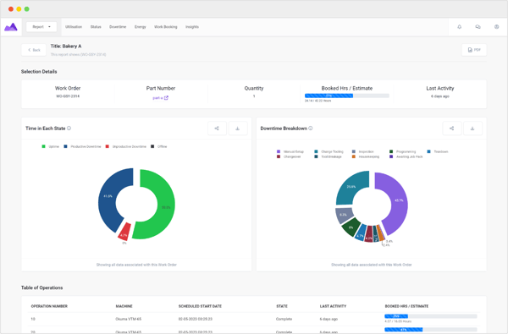
Task: Click the purple mountain app logo
Action: (x=11, y=27)
